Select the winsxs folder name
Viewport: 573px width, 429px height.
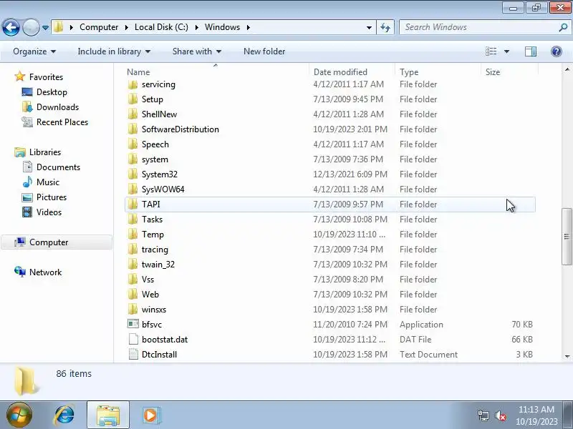154,310
